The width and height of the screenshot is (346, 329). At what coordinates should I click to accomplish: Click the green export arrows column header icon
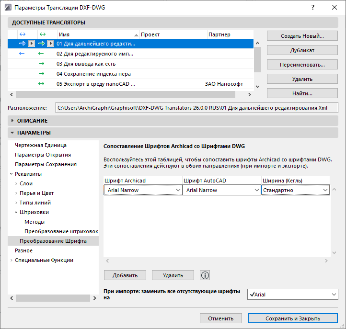43,34
